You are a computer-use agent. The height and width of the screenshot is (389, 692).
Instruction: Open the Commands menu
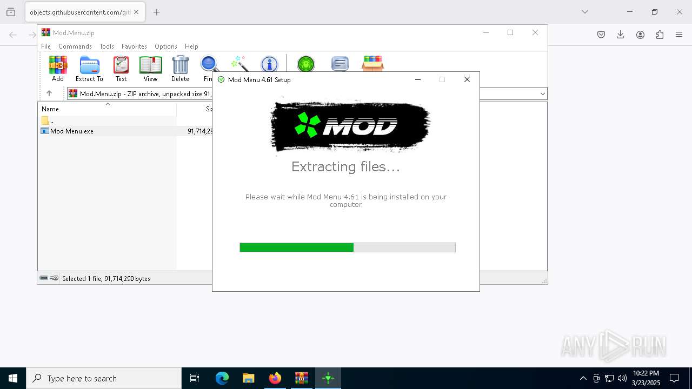(x=75, y=46)
